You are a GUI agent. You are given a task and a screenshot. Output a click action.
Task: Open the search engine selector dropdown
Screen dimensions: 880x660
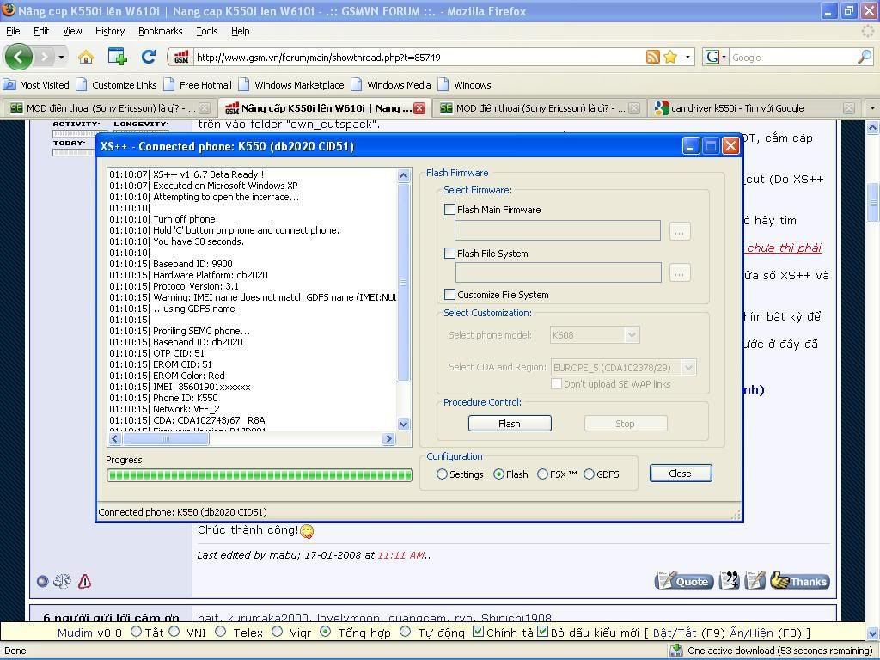[715, 57]
